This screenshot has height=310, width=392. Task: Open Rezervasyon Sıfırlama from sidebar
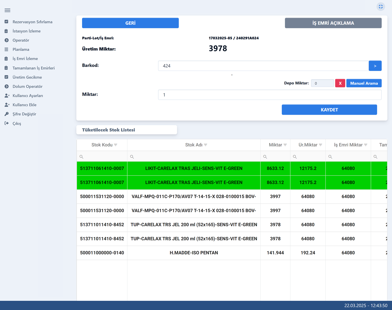coord(32,22)
